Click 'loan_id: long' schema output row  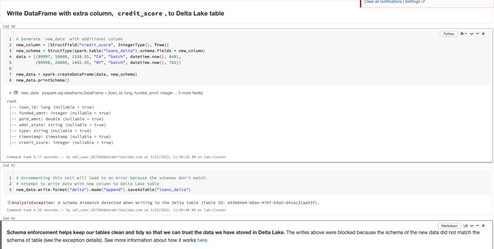51,107
